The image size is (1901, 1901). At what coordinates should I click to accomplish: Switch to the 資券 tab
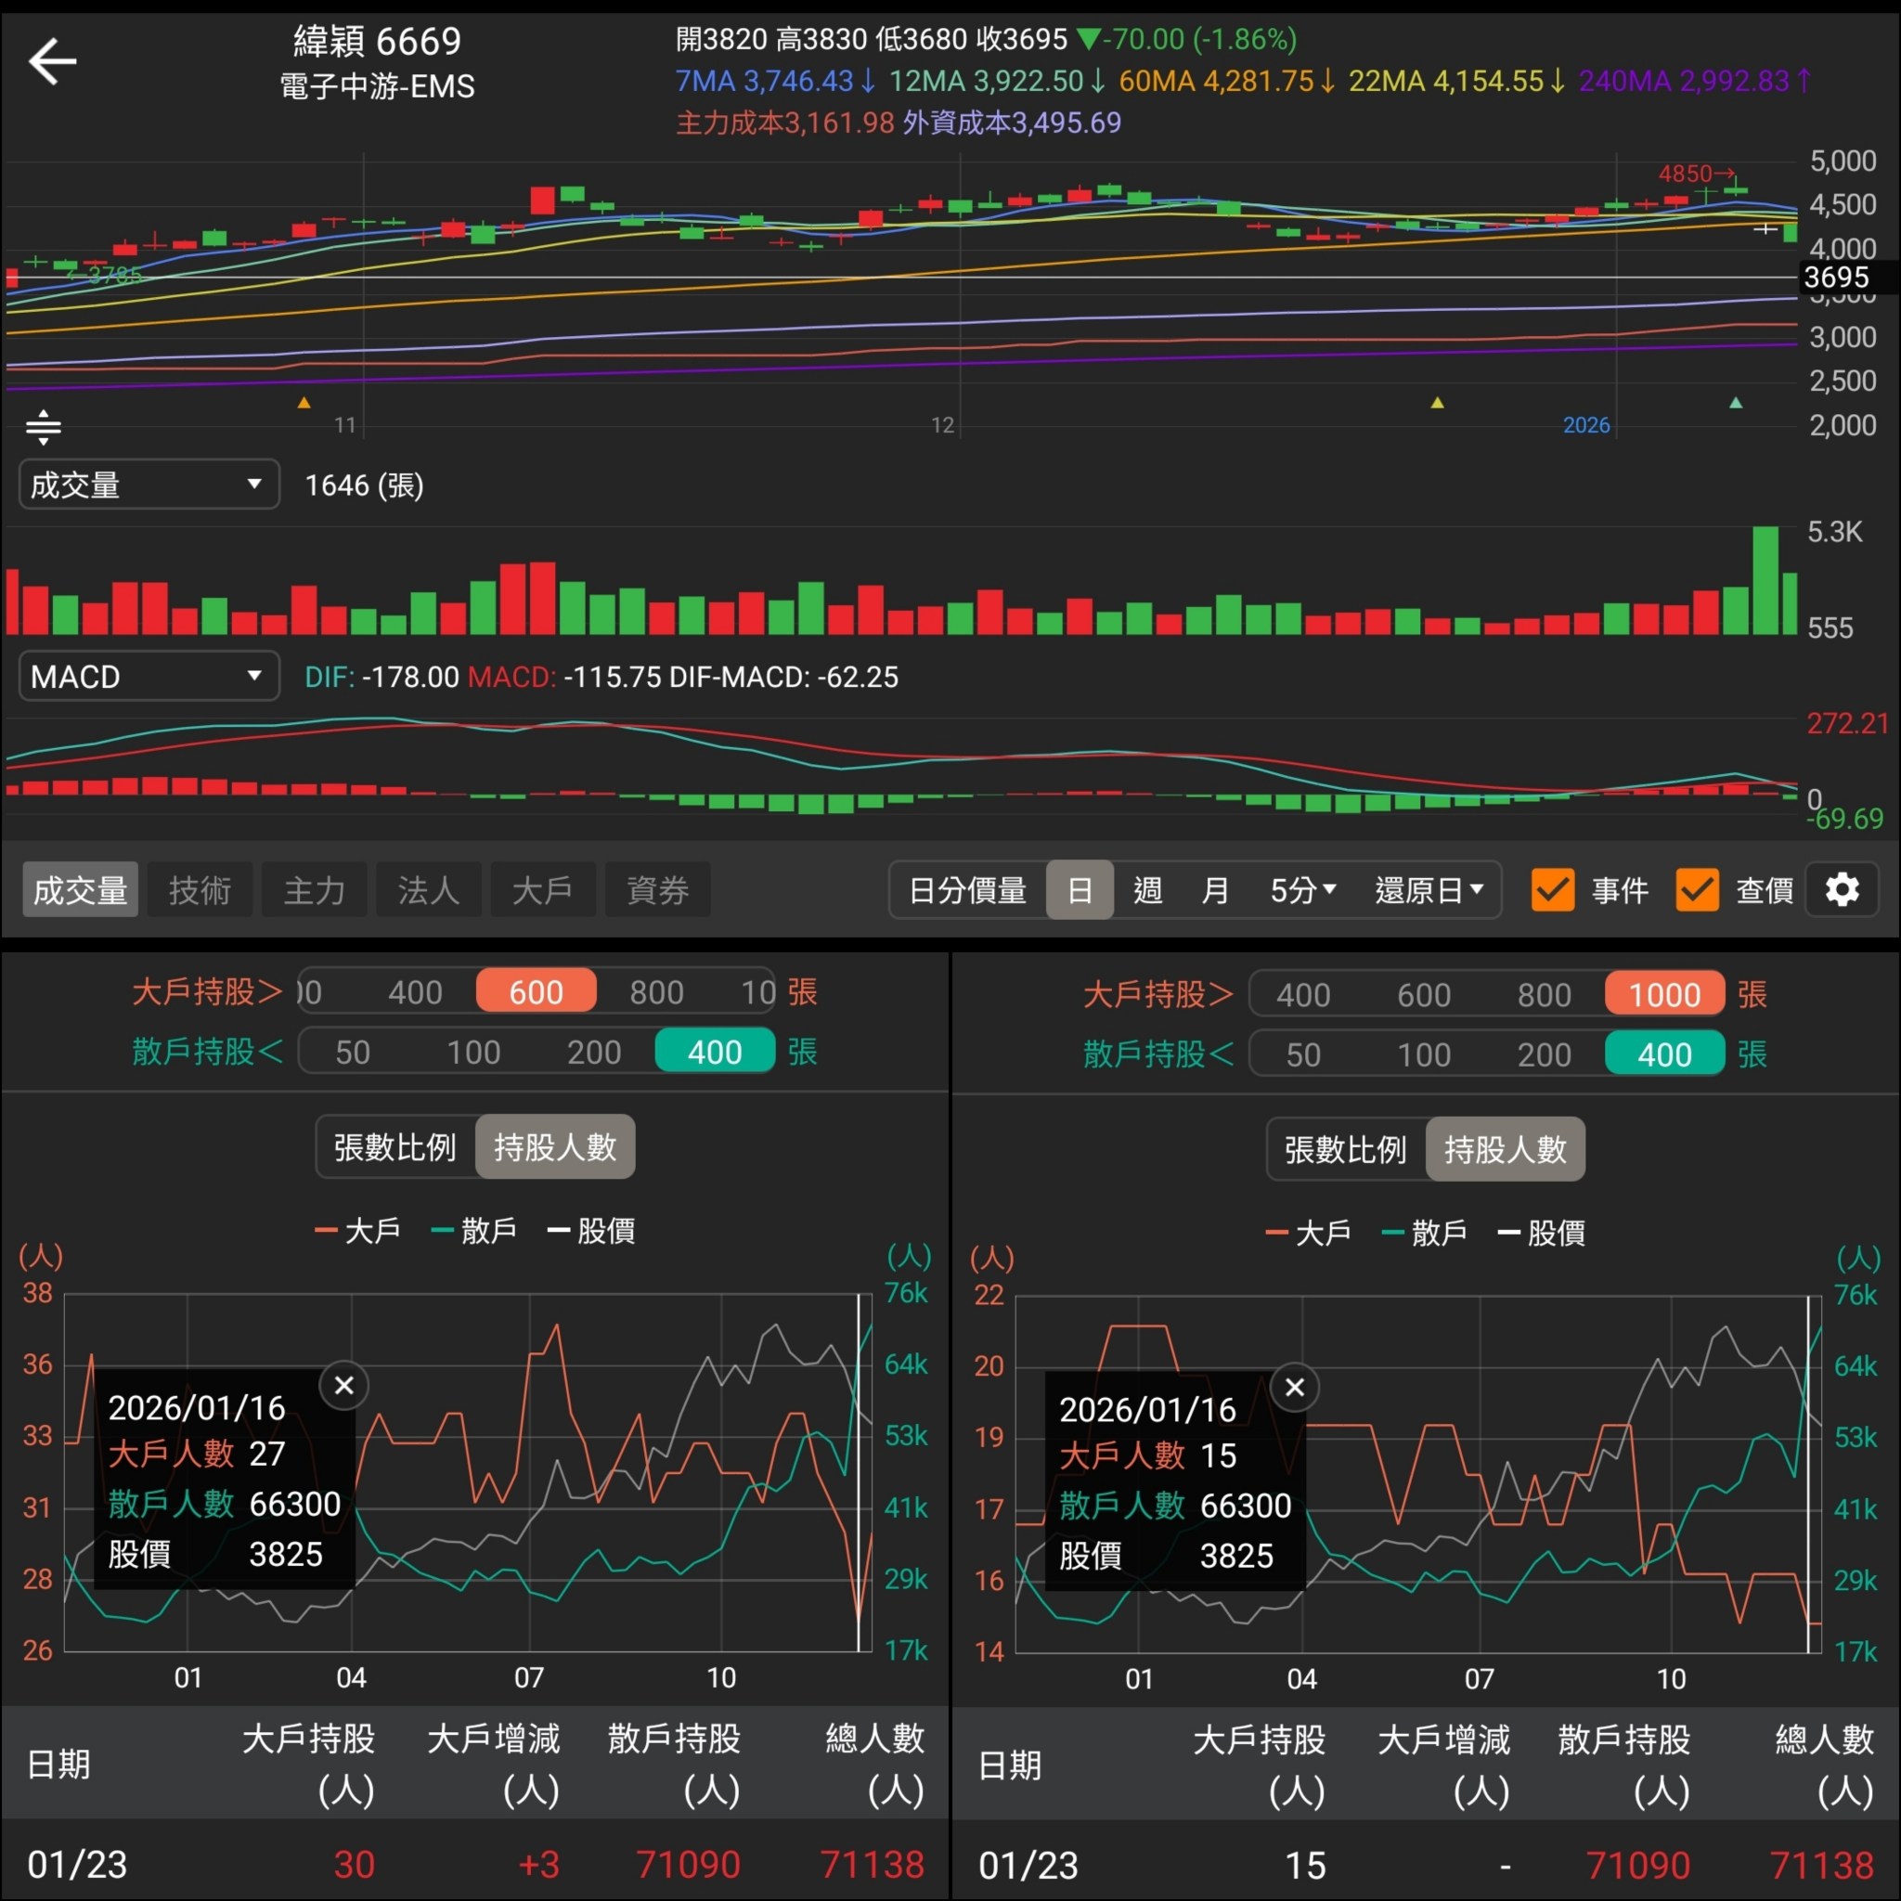657,888
